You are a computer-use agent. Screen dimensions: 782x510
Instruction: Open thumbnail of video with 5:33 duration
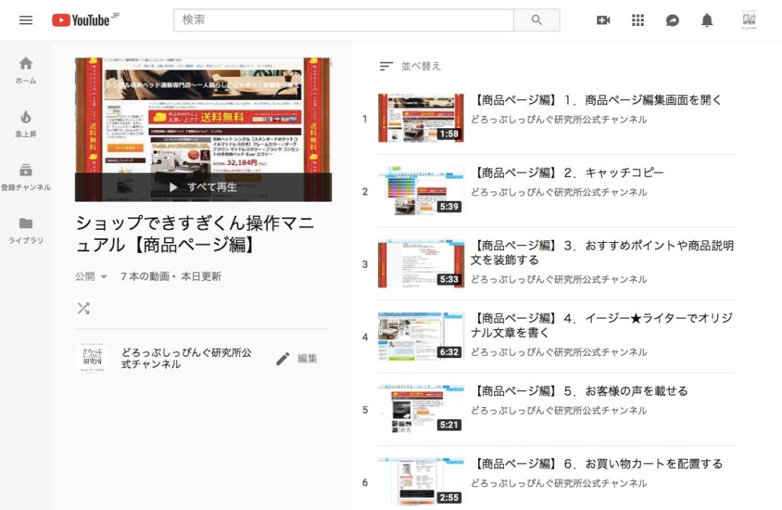click(x=421, y=263)
